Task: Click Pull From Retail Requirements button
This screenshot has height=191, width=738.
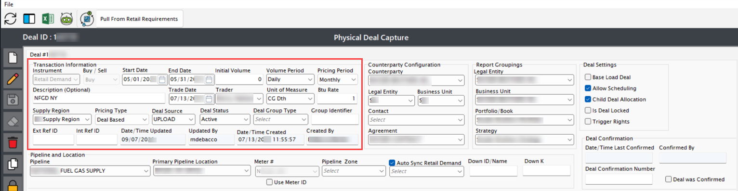Action: (x=139, y=19)
